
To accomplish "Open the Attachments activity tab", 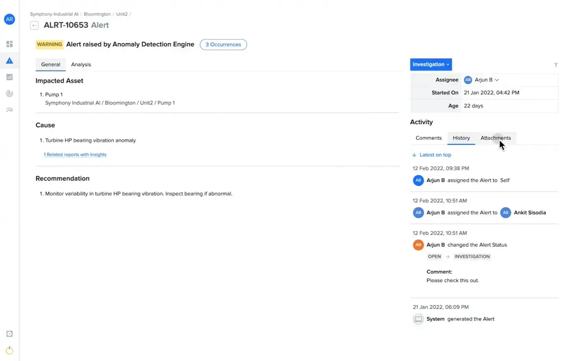I will coord(495,138).
